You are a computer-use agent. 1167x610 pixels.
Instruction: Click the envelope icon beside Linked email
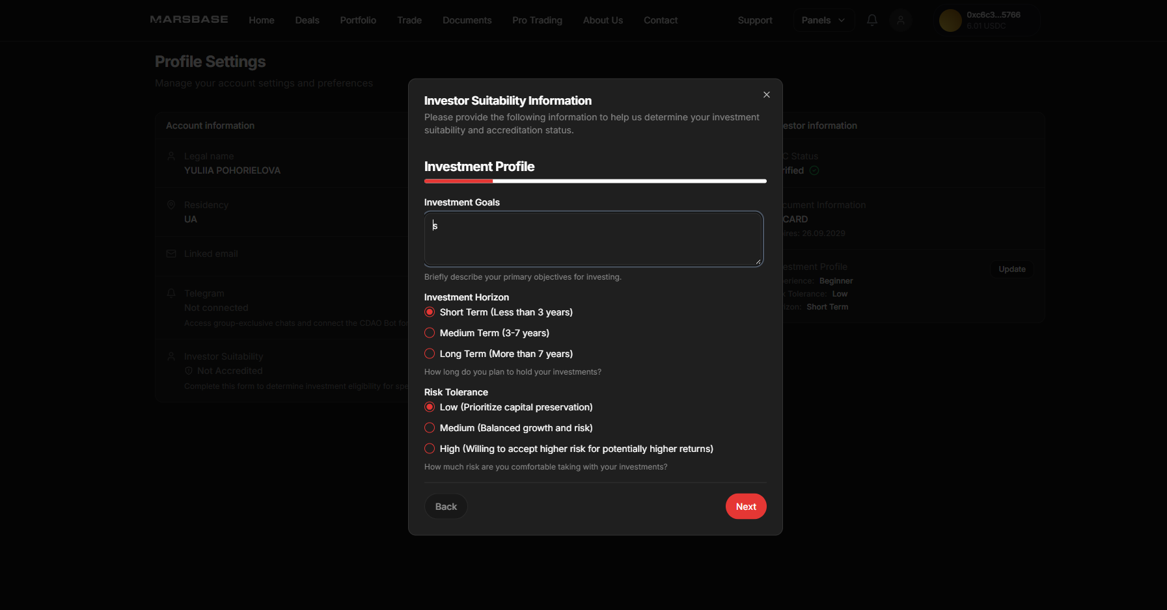(171, 254)
